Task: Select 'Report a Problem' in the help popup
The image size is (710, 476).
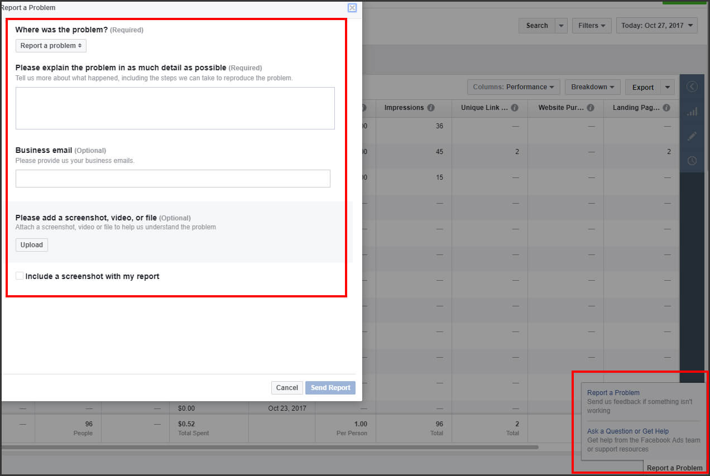Action: click(613, 392)
